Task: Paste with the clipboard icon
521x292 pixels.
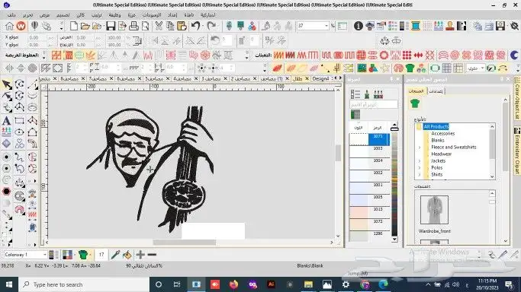Action: (182, 26)
